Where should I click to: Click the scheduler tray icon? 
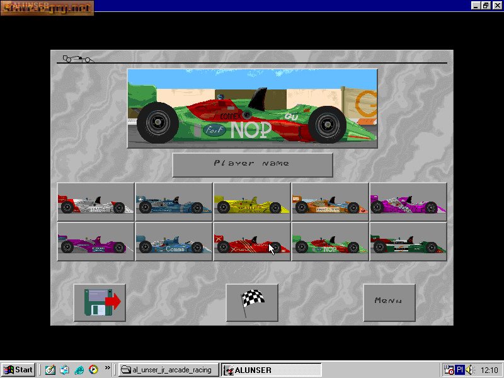click(x=449, y=370)
